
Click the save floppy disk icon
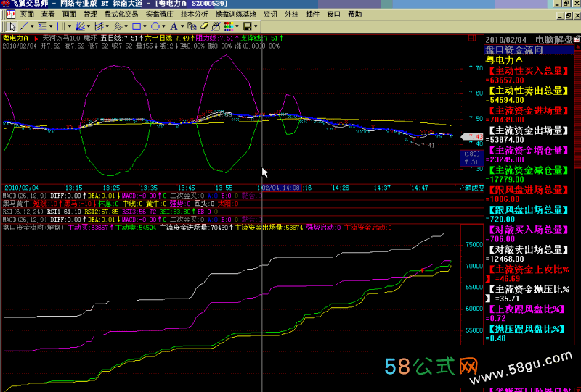[247, 27]
